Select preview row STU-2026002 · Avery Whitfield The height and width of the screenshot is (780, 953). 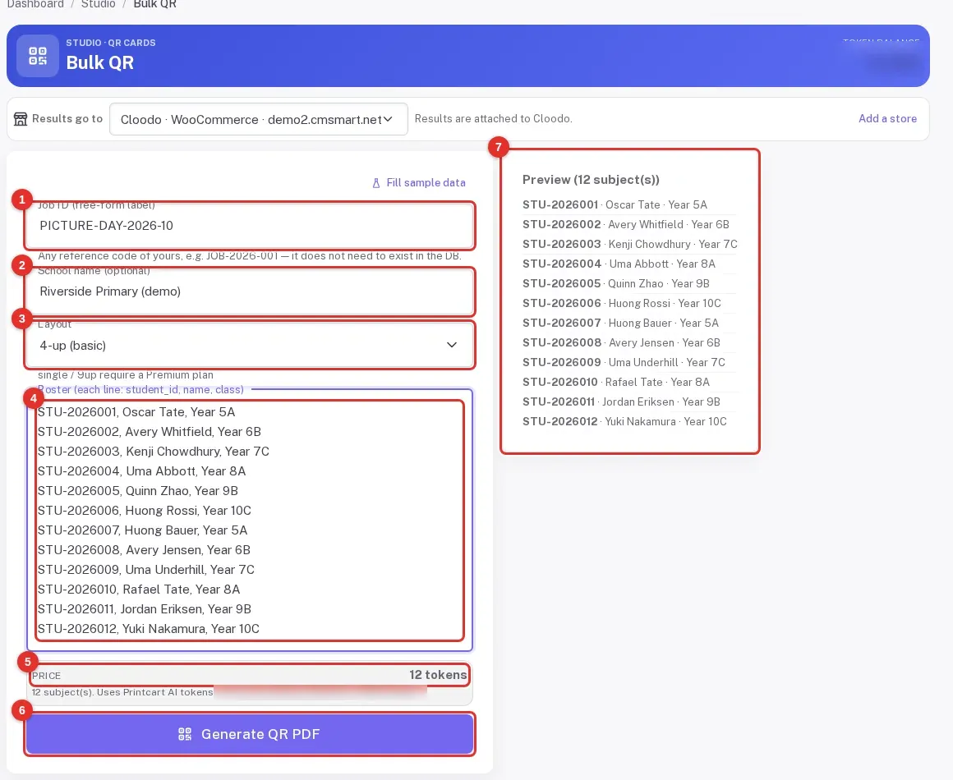tap(626, 225)
